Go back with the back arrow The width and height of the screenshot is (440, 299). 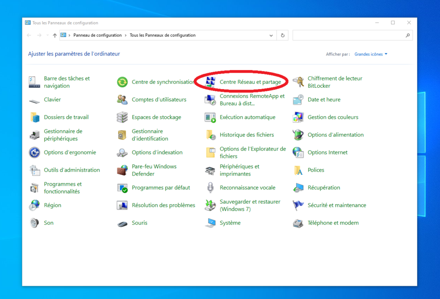coord(29,35)
